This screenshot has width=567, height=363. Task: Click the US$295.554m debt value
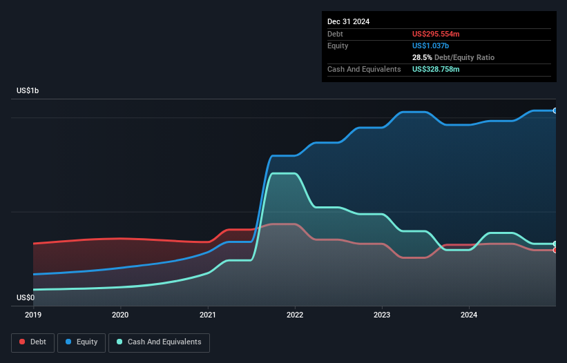(436, 34)
